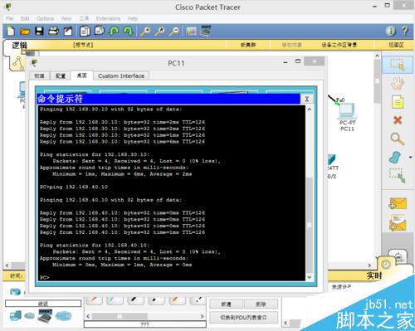Viewport: 415px width, 331px height.
Task: Pick the Resize Shape tool
Action: (398, 175)
